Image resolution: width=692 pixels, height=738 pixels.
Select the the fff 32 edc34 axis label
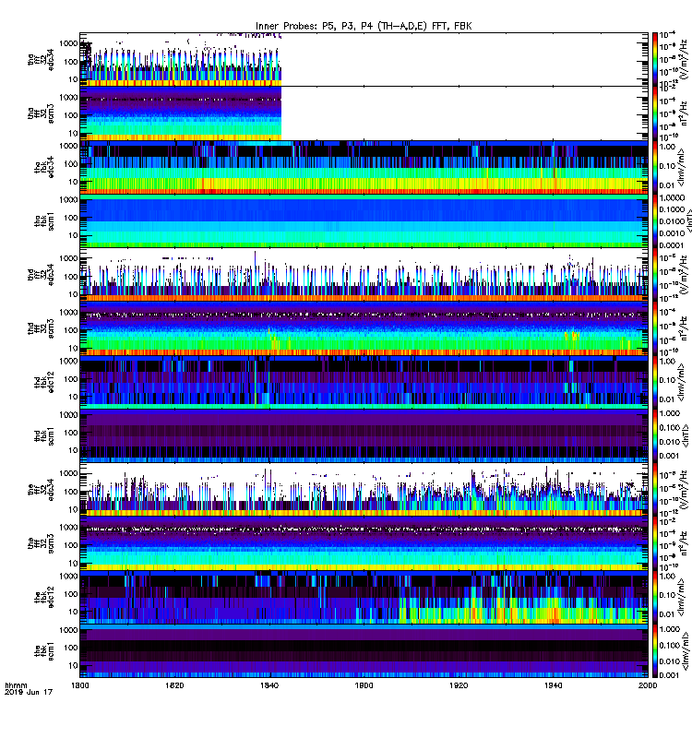41,490
